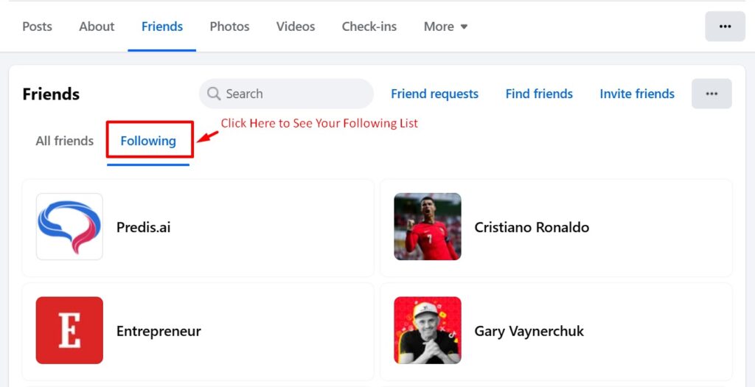The width and height of the screenshot is (755, 387).
Task: Expand the More dropdown menu
Action: click(446, 27)
